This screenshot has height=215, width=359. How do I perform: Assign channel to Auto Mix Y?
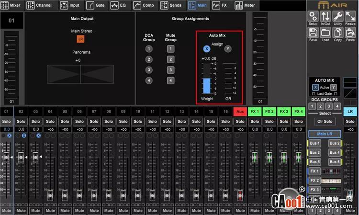pyautogui.click(x=227, y=49)
